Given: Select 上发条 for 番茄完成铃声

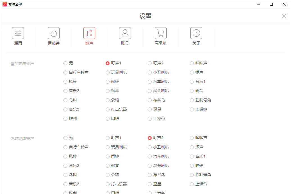Looking at the screenshot, I should 150,119.
